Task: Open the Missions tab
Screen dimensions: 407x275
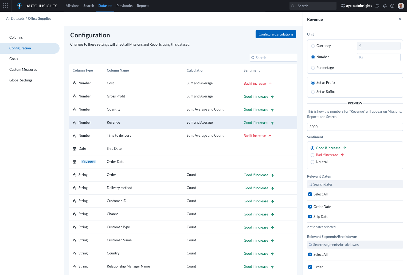Action: 72,6
